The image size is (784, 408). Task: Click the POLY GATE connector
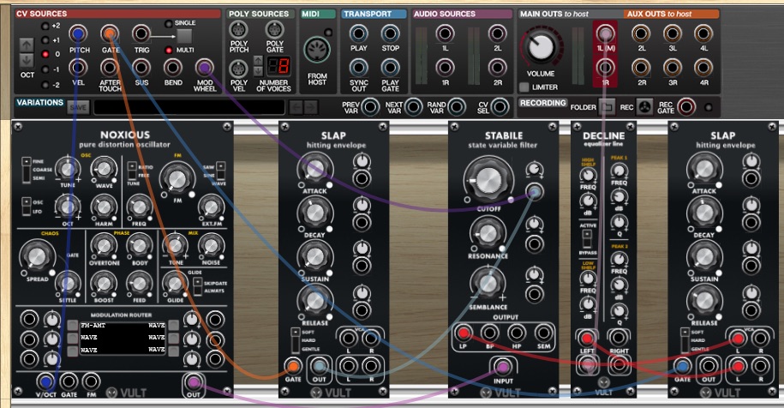pyautogui.click(x=274, y=30)
